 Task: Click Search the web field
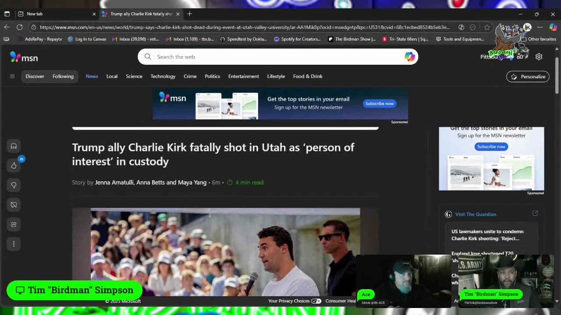click(278, 57)
